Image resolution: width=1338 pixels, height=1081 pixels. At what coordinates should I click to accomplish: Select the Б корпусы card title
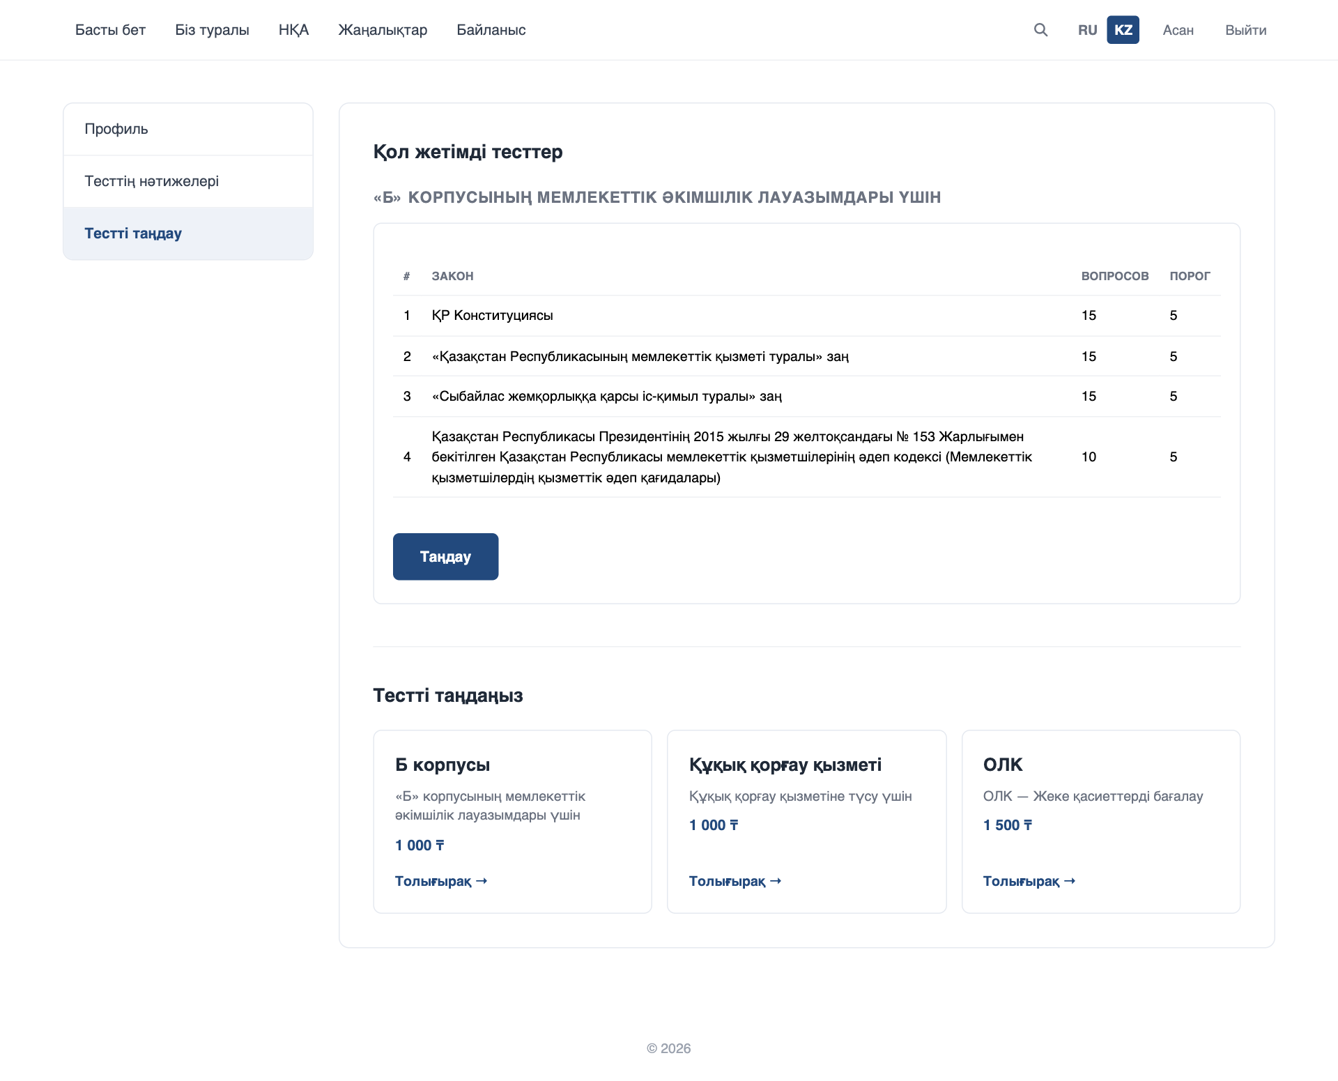tap(442, 765)
